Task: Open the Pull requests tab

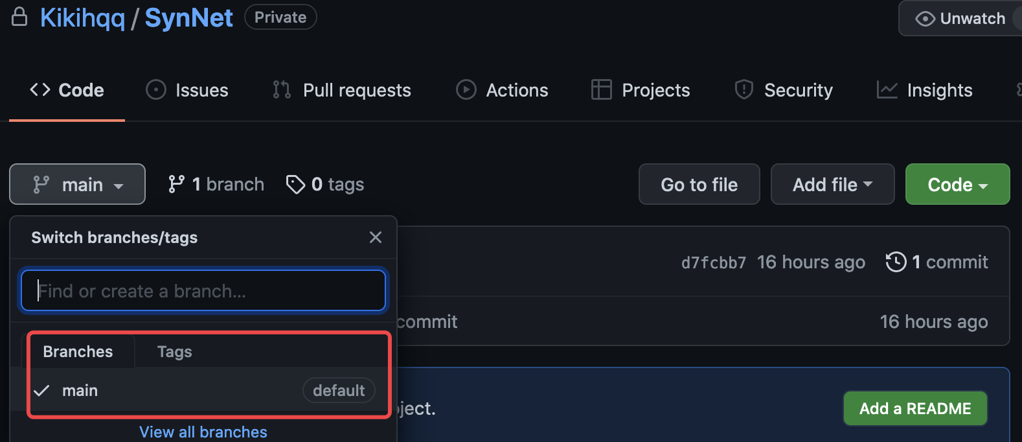Action: [342, 90]
